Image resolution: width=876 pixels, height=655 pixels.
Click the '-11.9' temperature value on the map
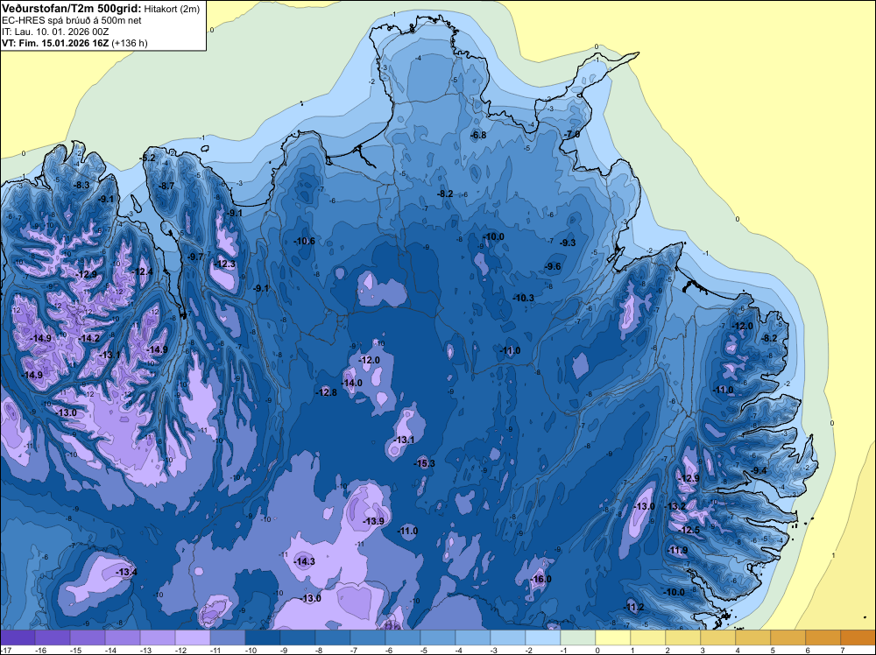point(678,551)
